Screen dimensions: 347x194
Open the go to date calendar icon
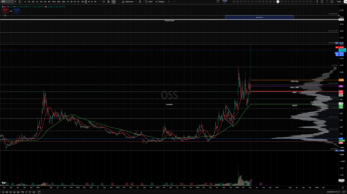[x=39, y=192]
